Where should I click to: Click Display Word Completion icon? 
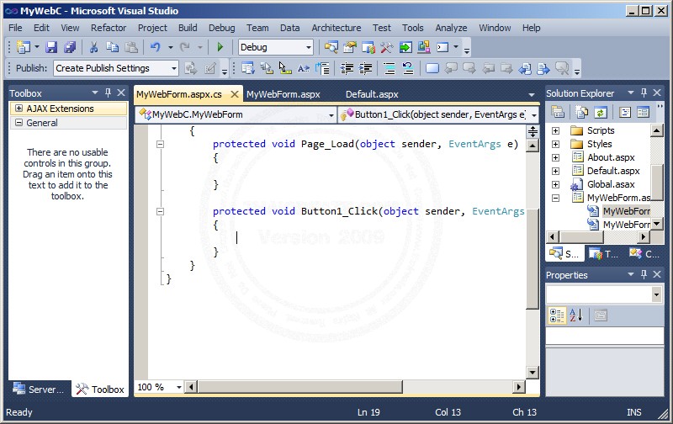(x=304, y=68)
